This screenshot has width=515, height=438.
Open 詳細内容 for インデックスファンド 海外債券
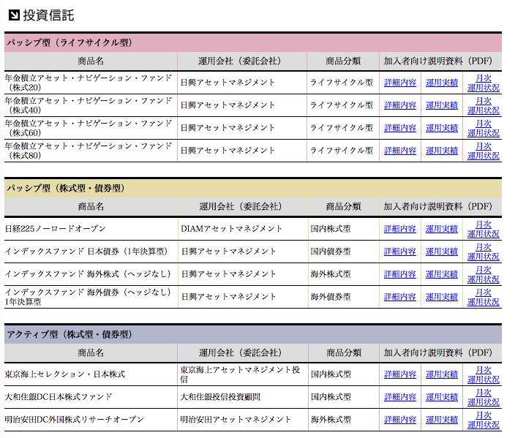coord(400,297)
